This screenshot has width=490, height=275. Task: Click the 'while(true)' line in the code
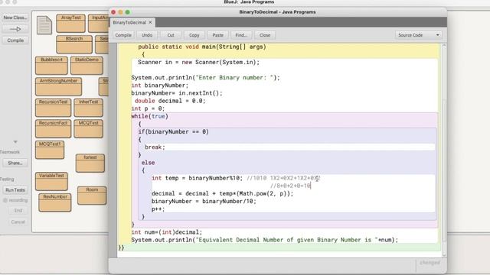click(x=150, y=116)
